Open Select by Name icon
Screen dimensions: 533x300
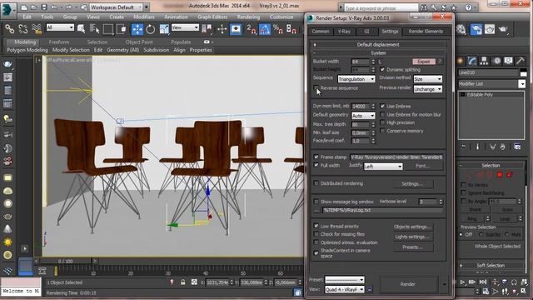(94, 29)
